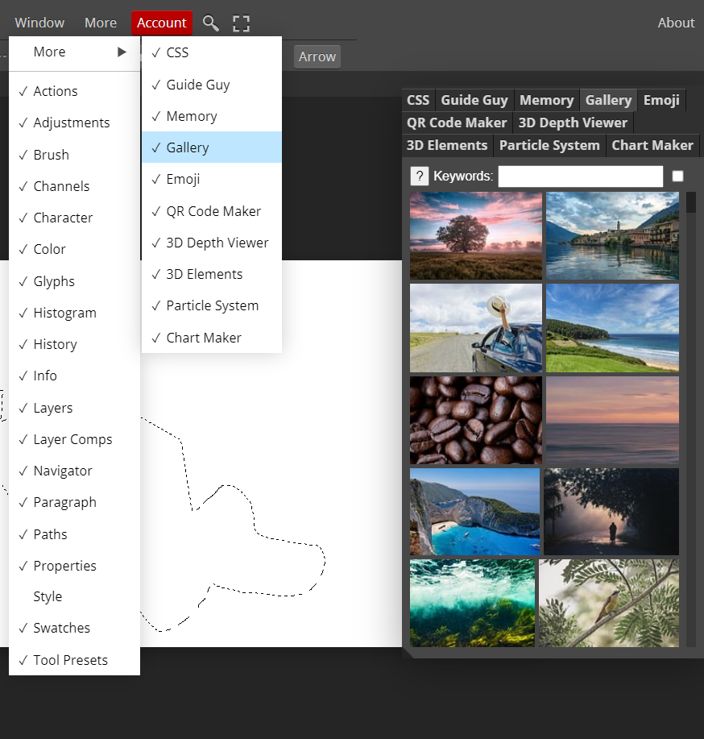Click the question mark icon beside Keywords
The height and width of the screenshot is (739, 704).
[x=419, y=176]
